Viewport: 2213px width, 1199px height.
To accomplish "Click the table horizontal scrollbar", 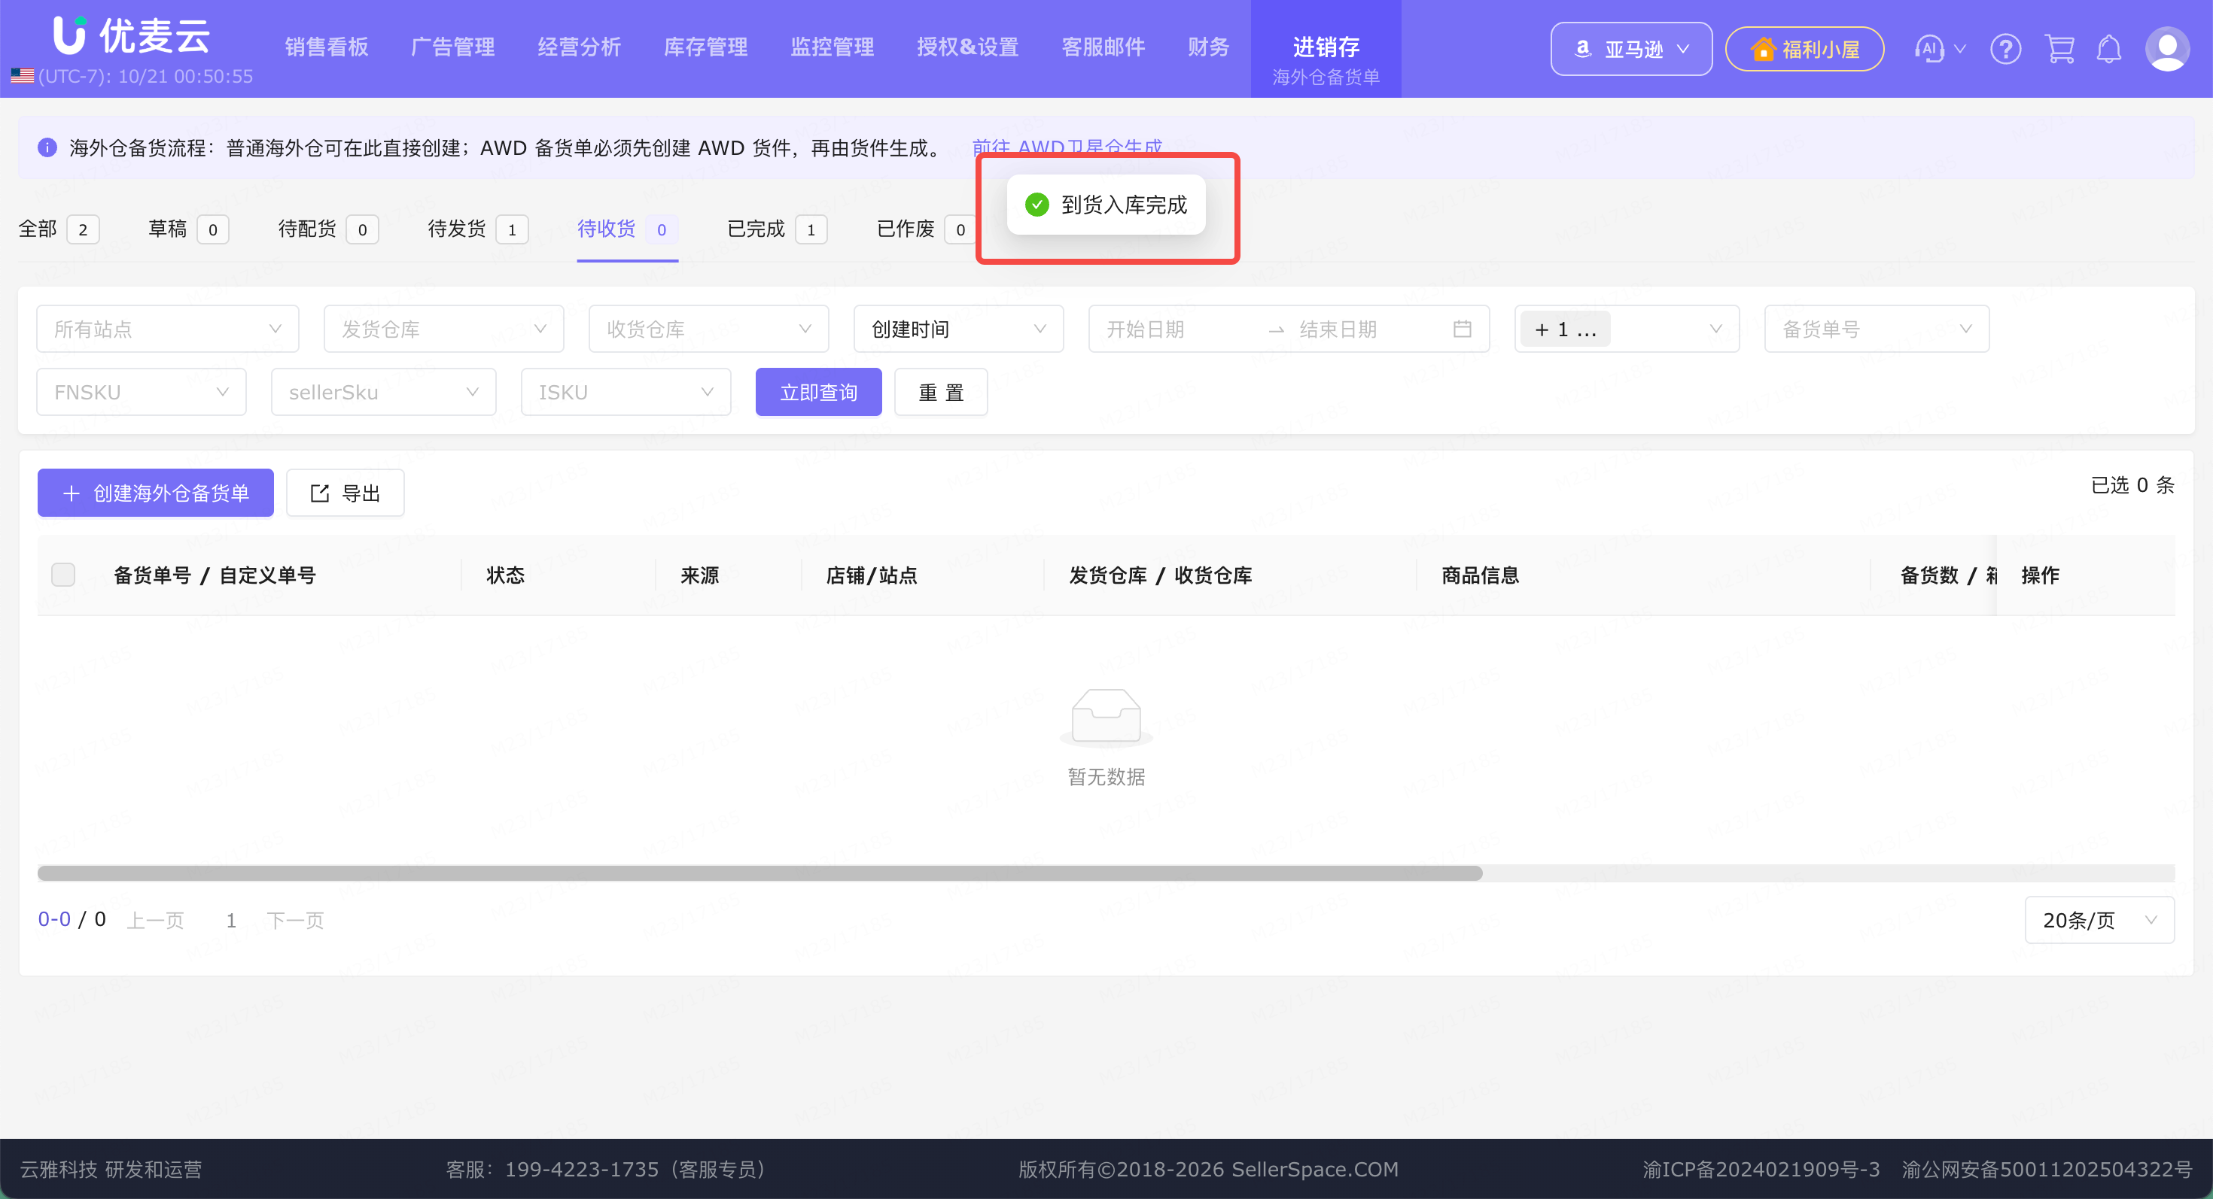I will point(759,873).
